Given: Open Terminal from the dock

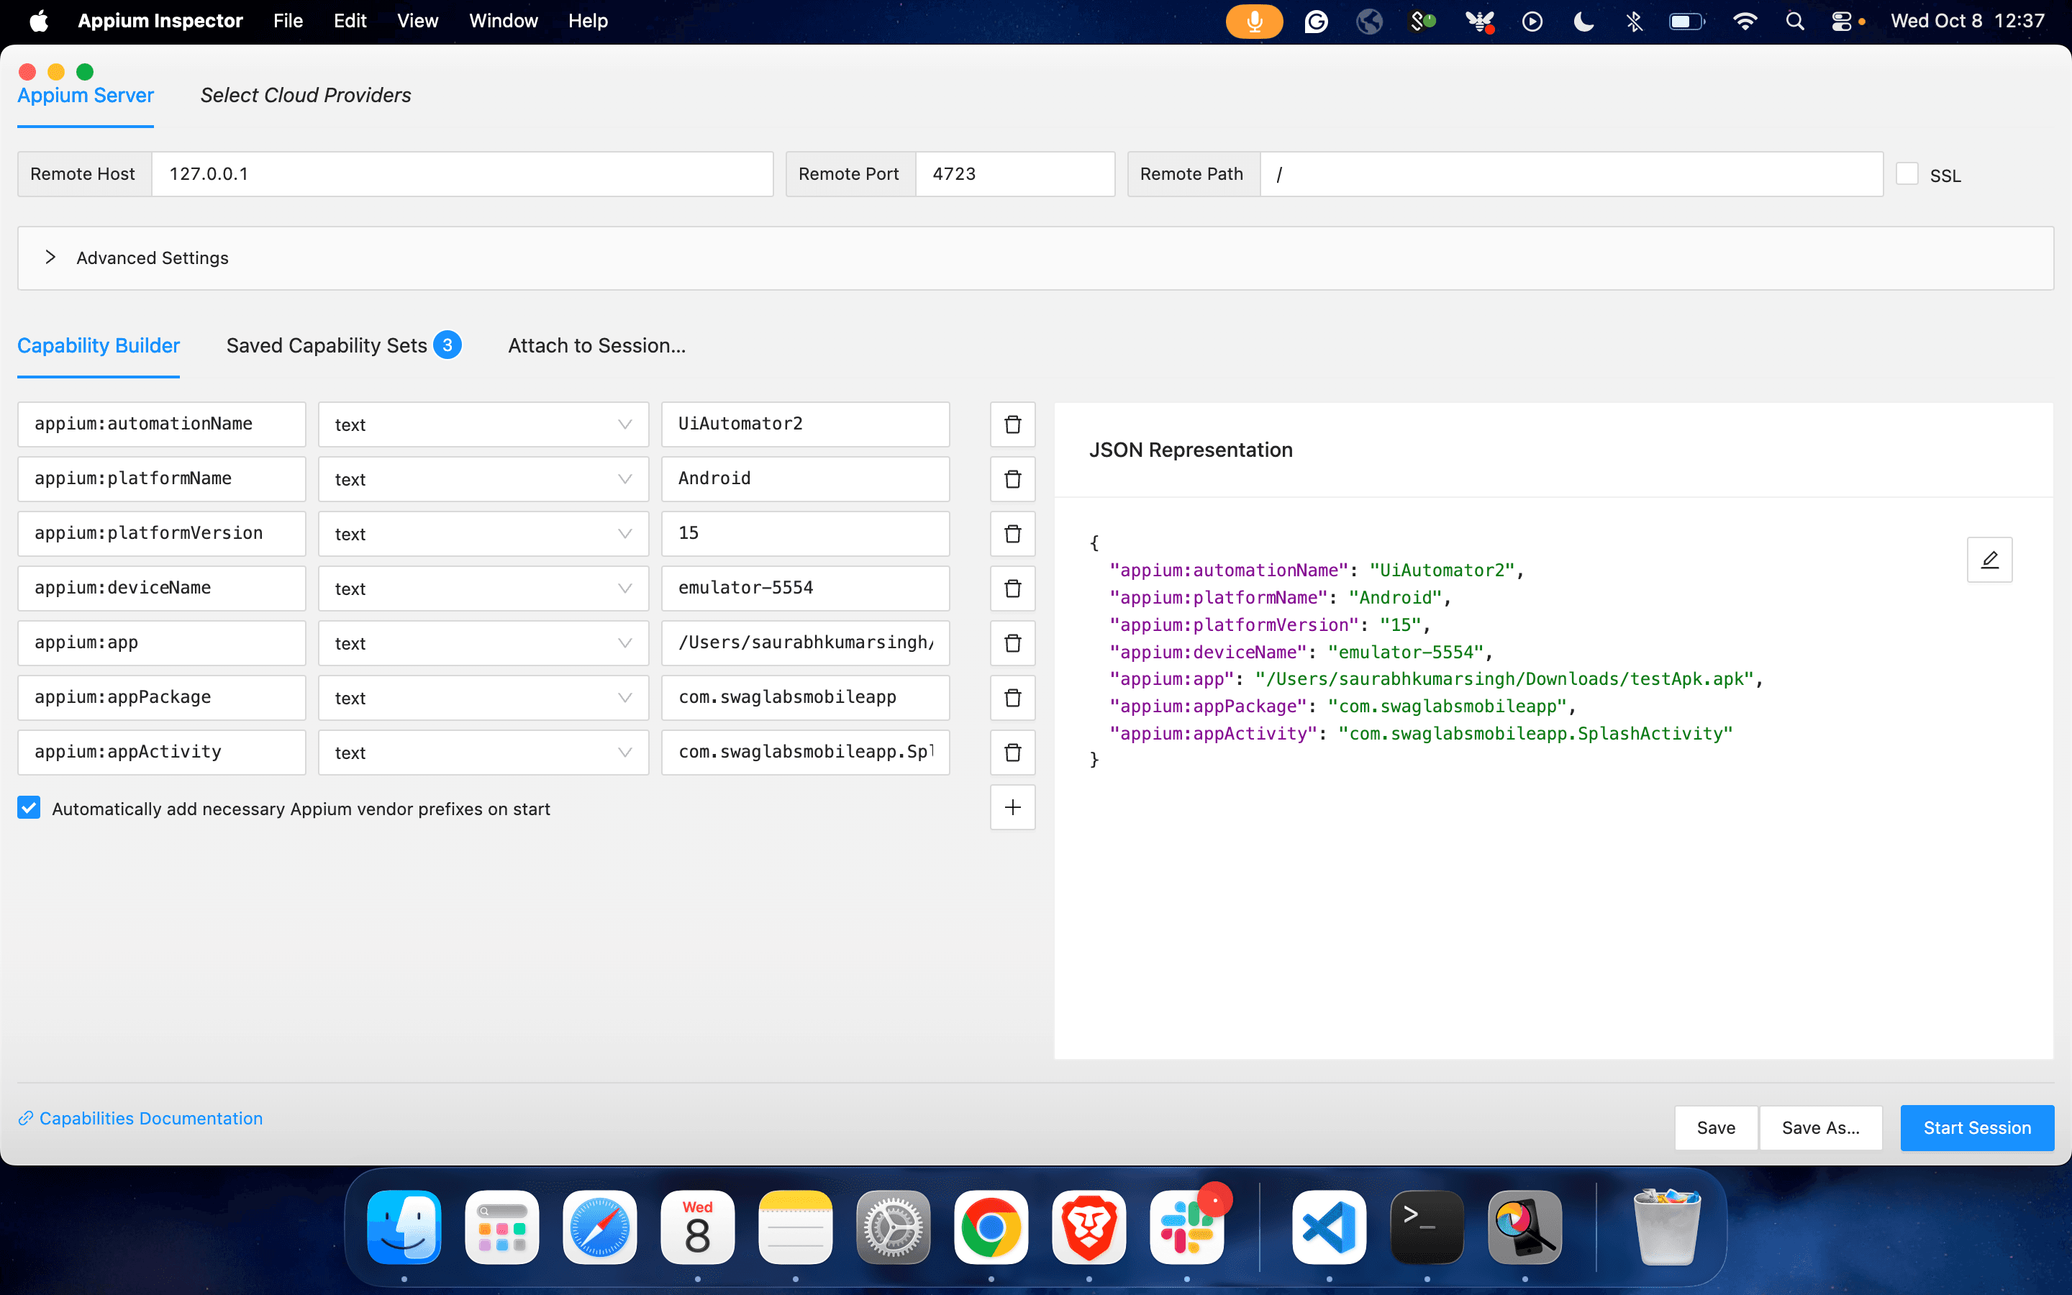Looking at the screenshot, I should pos(1427,1227).
